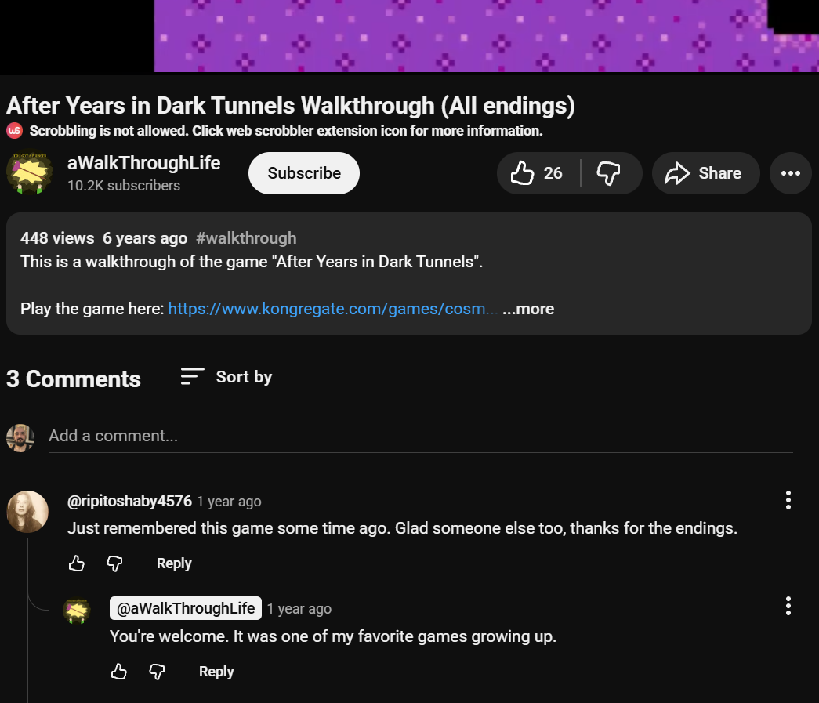The height and width of the screenshot is (703, 819).
Task: Open the Share dialog for the video
Action: click(702, 173)
